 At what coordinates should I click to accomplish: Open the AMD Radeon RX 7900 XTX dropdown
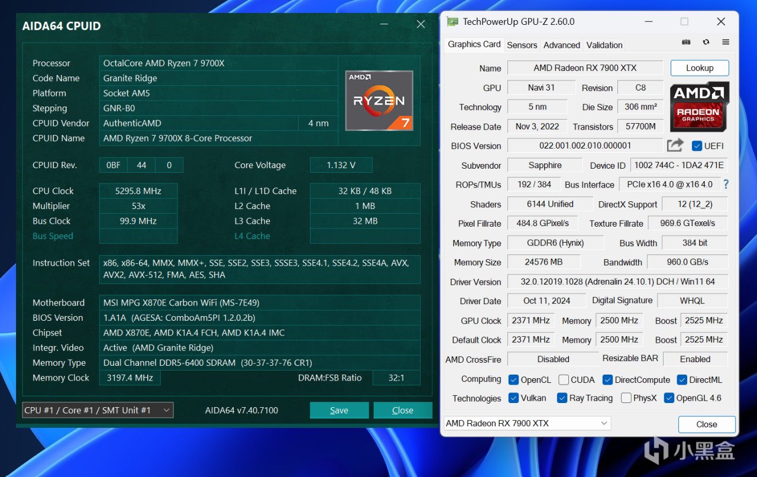(527, 423)
